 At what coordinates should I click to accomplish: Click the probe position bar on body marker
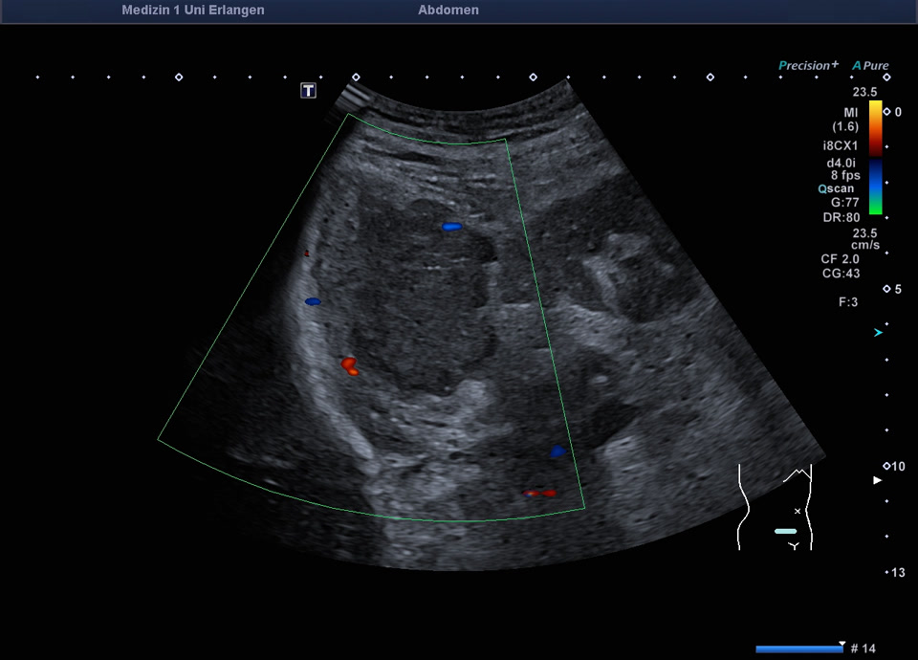785,530
